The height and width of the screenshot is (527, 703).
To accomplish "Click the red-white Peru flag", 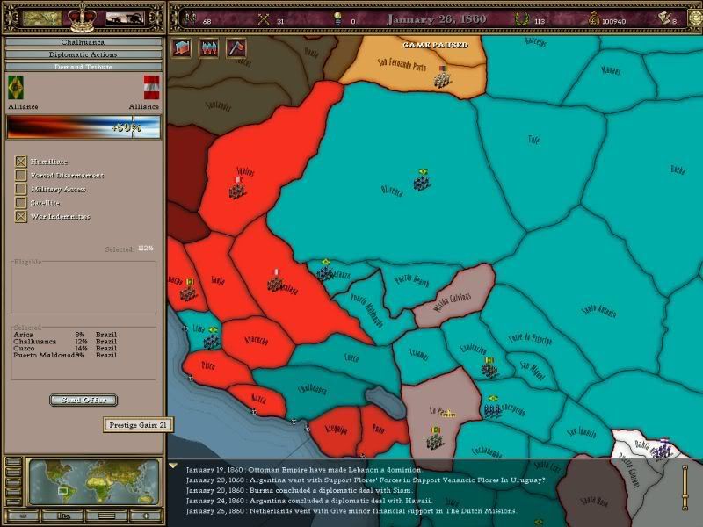I will tap(151, 88).
